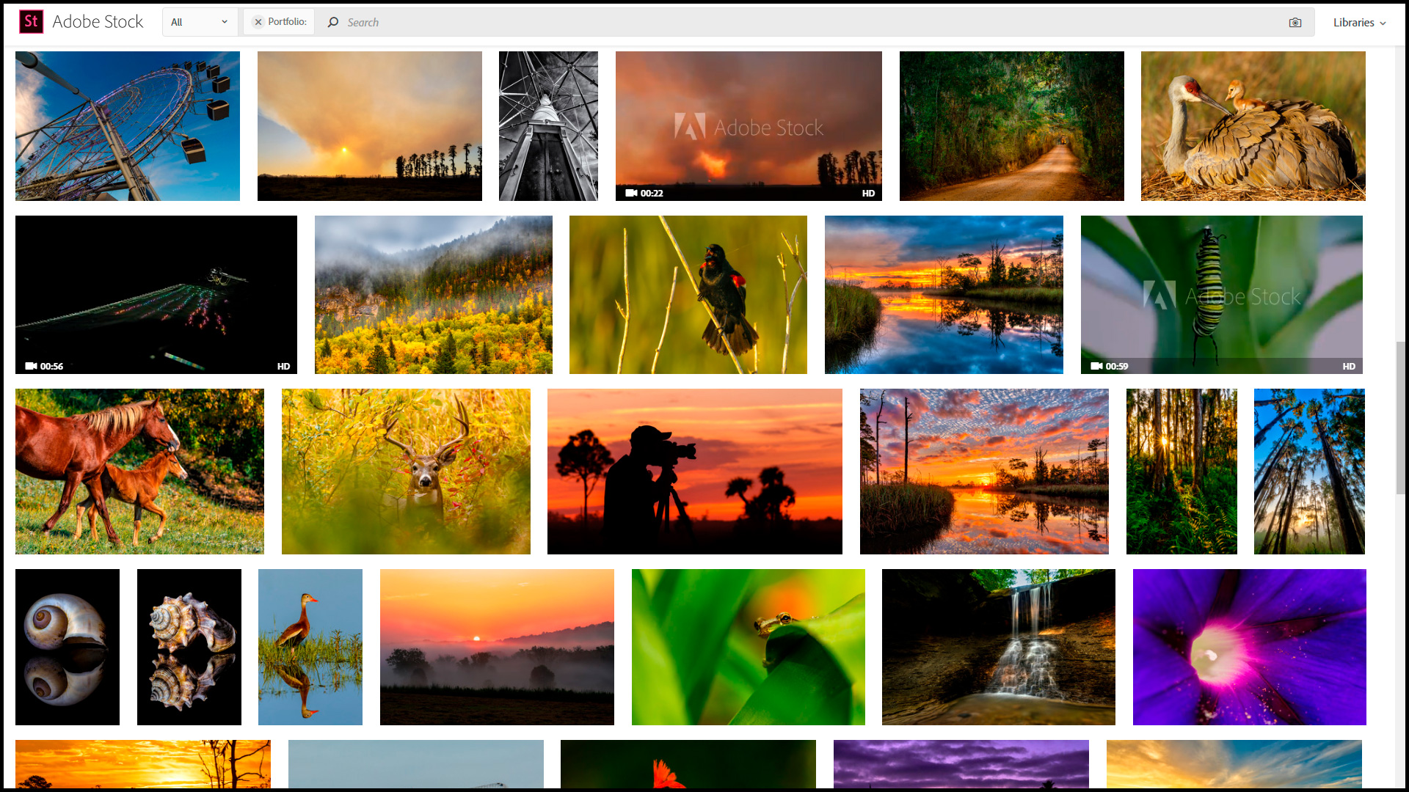Click the HD badge on forest fire video
1409x792 pixels.
coord(864,192)
